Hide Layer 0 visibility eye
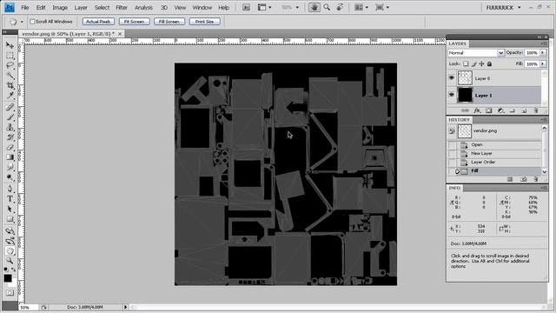Viewport: 556px width, 313px height. pos(452,77)
